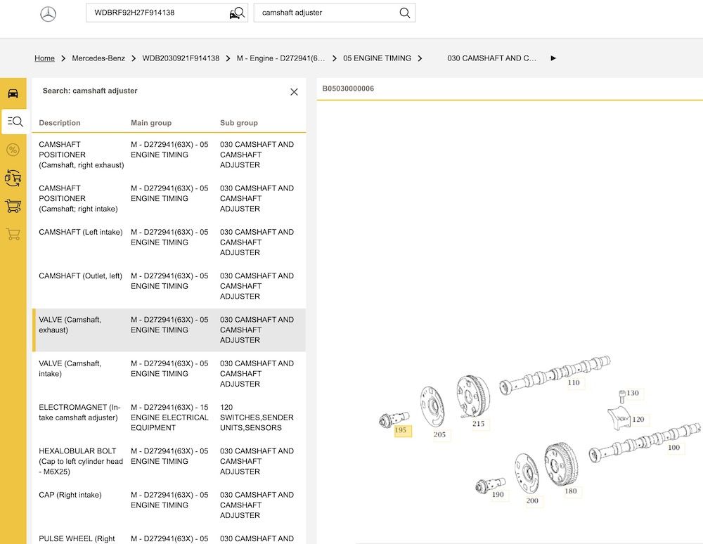This screenshot has height=544, width=703.
Task: Click the discount percent icon
Action: 13,150
